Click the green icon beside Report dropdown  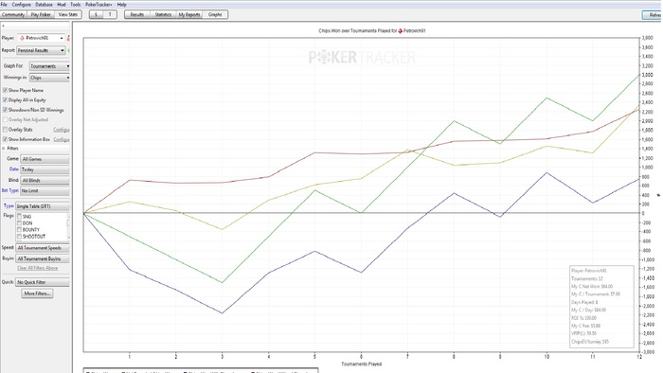(x=68, y=50)
